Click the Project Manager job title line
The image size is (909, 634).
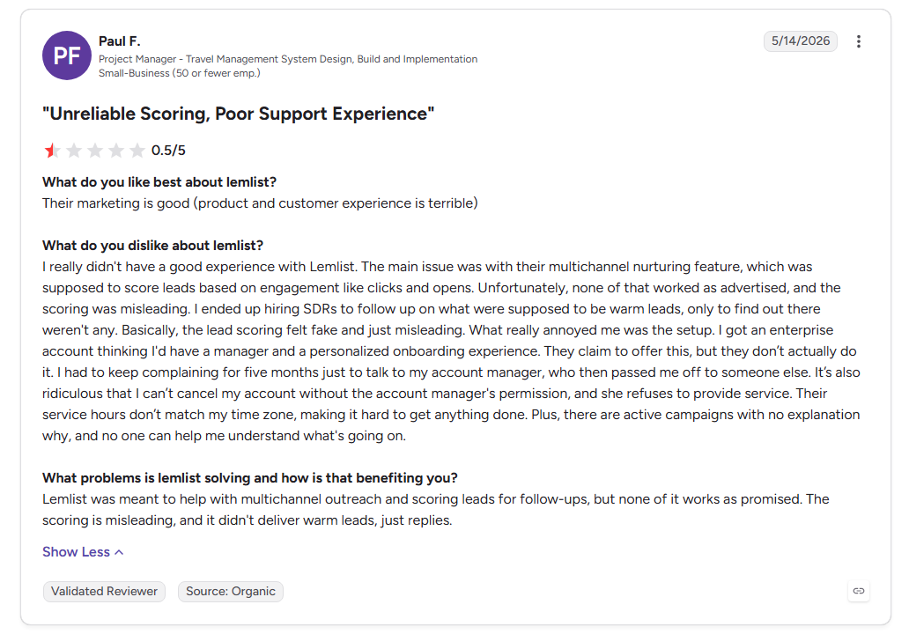coord(288,59)
